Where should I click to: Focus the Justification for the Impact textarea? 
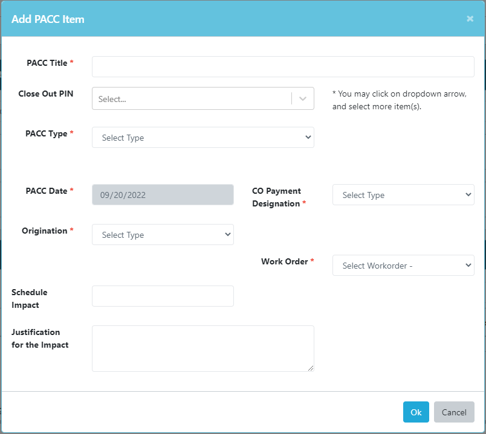pyautogui.click(x=203, y=348)
